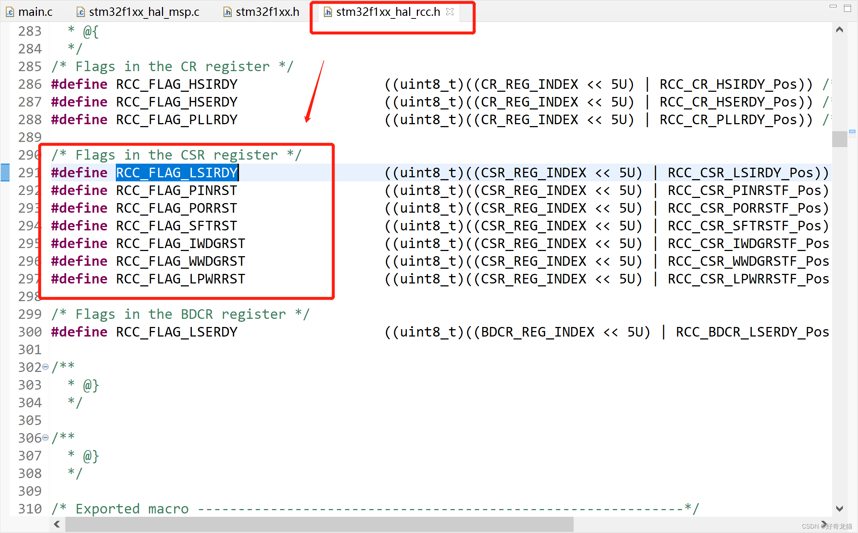Click the stm32f1xx.h header file icon
The image size is (858, 533).
tap(228, 12)
